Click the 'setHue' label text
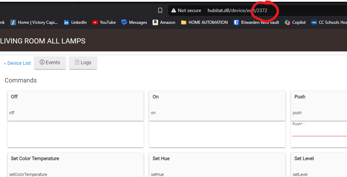This screenshot has width=347, height=177. click(157, 174)
